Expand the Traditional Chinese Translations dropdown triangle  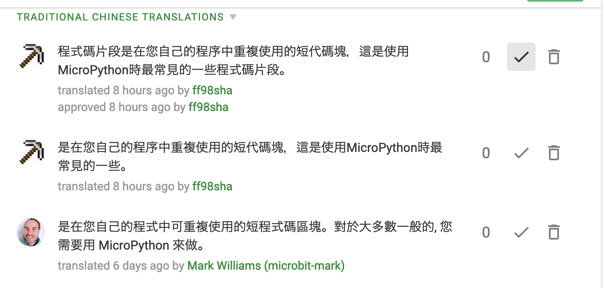[x=233, y=17]
